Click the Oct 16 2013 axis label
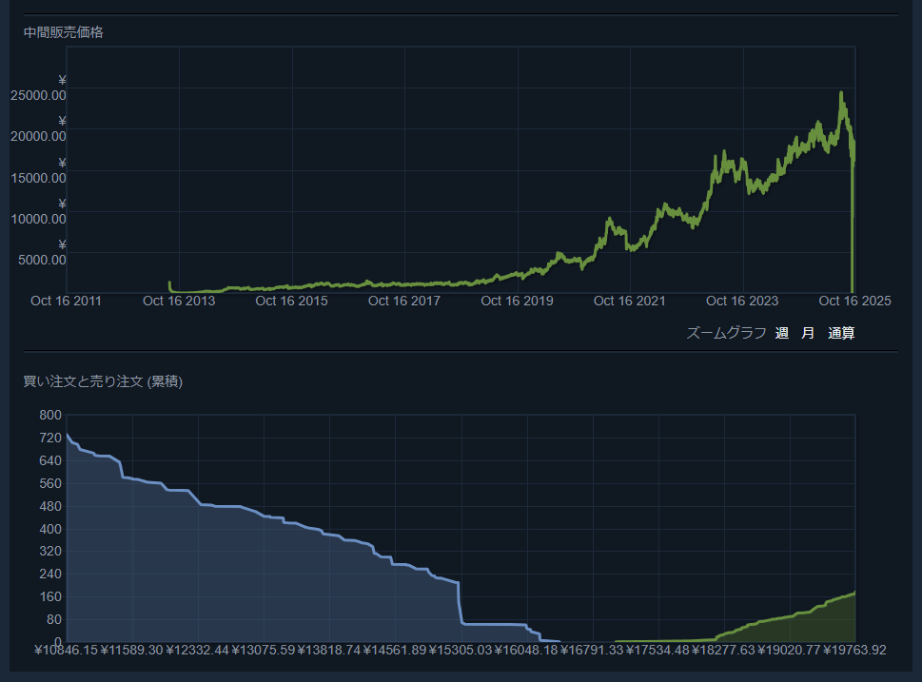This screenshot has height=682, width=922. click(179, 302)
